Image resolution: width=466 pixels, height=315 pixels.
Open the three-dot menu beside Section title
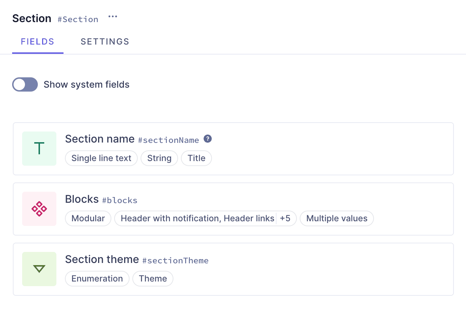tap(113, 17)
